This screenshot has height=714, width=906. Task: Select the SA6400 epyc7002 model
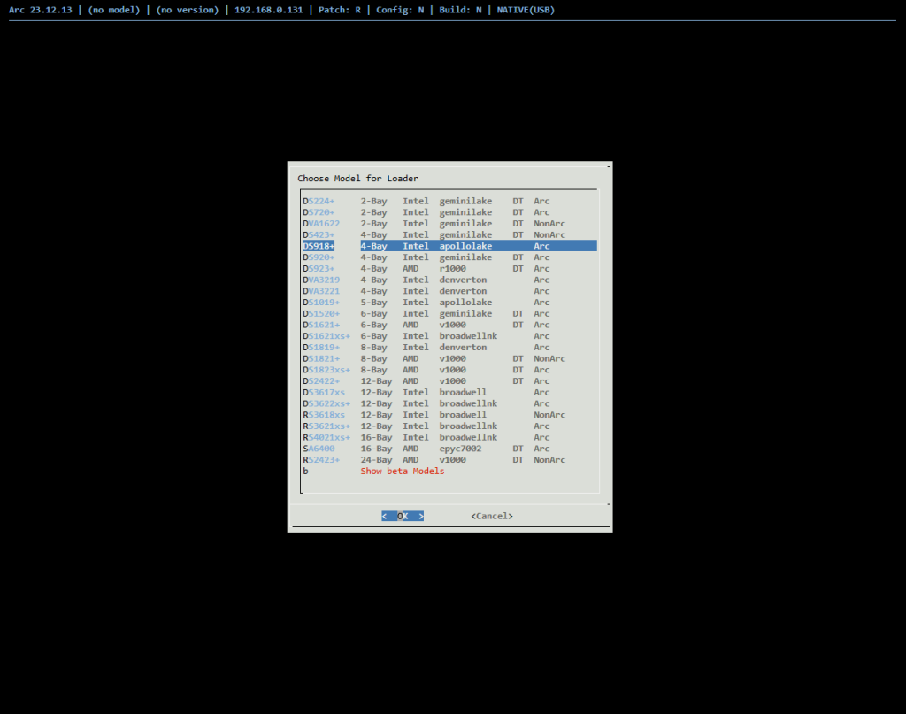[x=319, y=449]
